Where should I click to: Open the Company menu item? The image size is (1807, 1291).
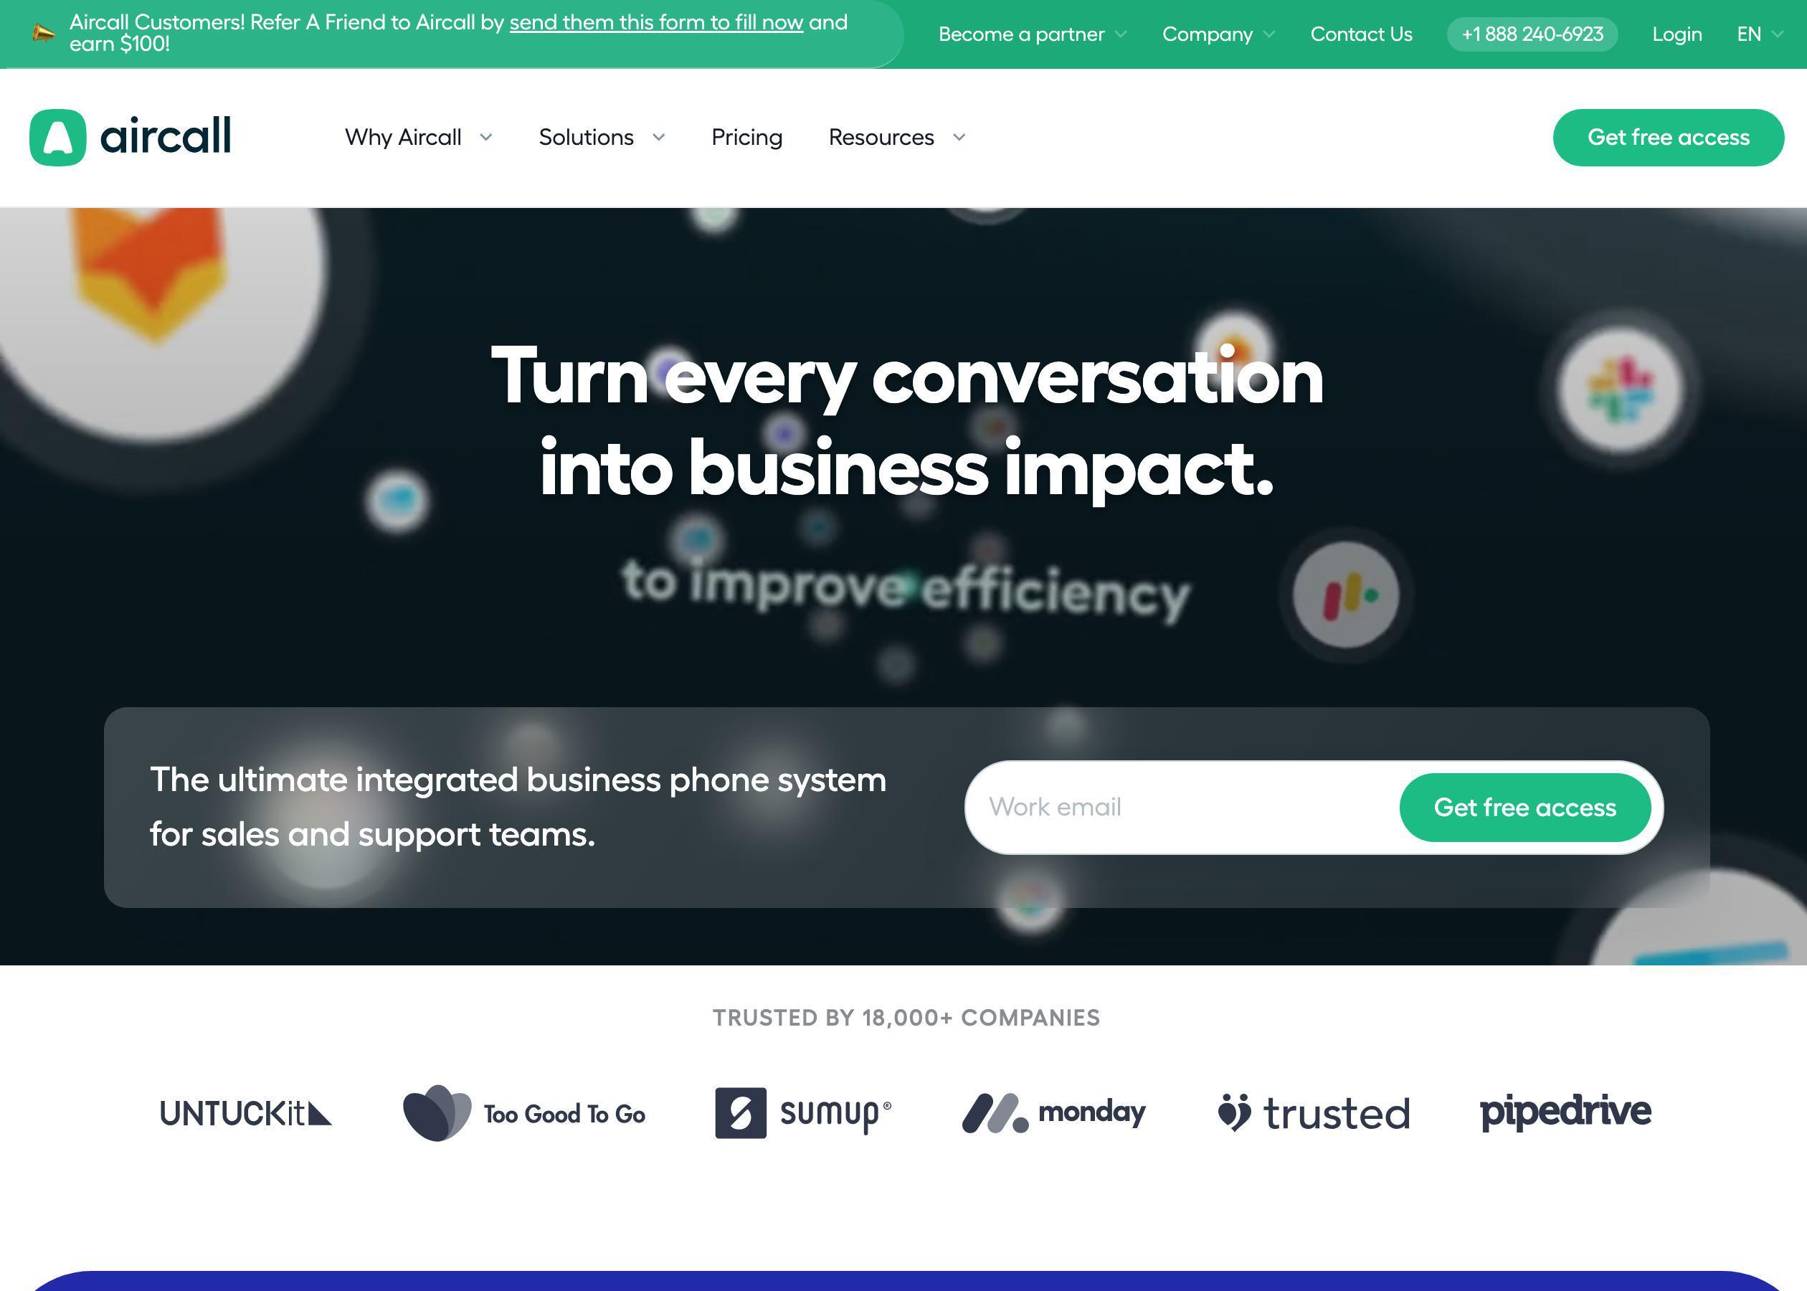click(x=1219, y=34)
